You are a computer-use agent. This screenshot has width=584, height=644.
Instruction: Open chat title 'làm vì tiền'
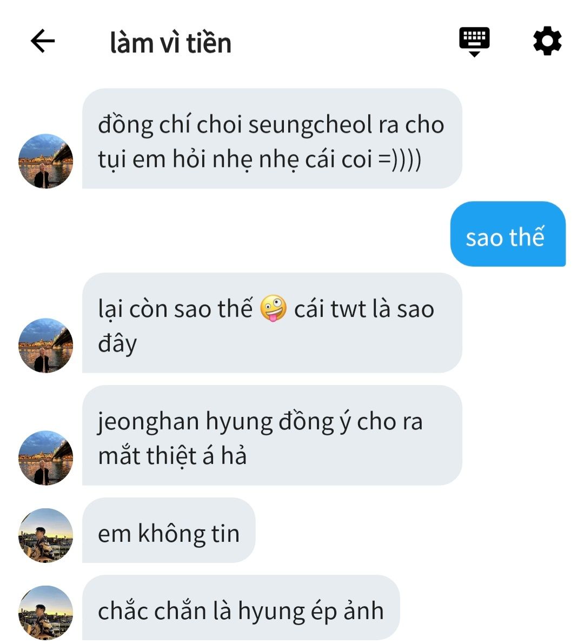(170, 43)
